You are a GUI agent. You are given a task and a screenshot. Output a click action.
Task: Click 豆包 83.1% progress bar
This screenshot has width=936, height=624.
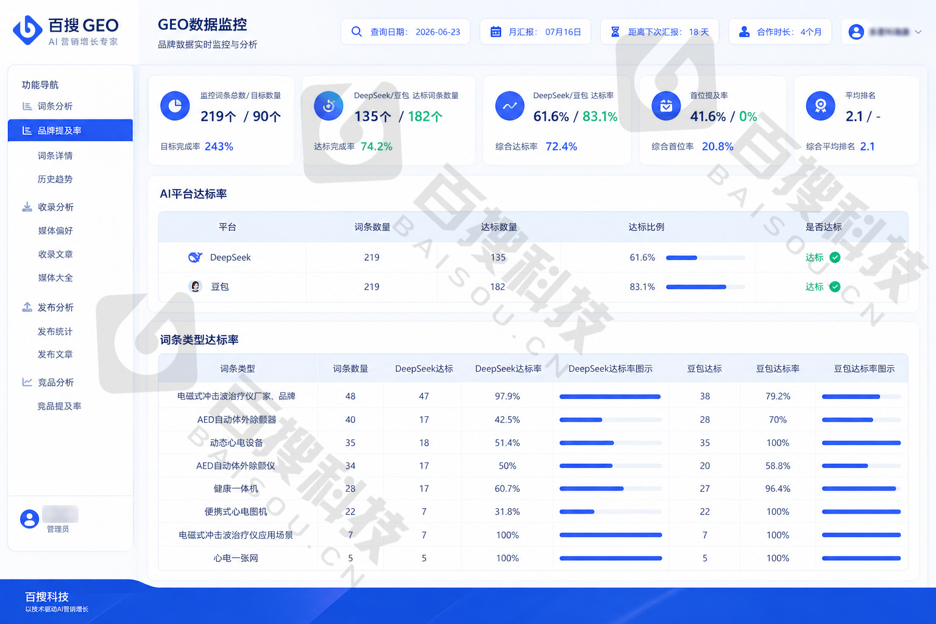705,287
